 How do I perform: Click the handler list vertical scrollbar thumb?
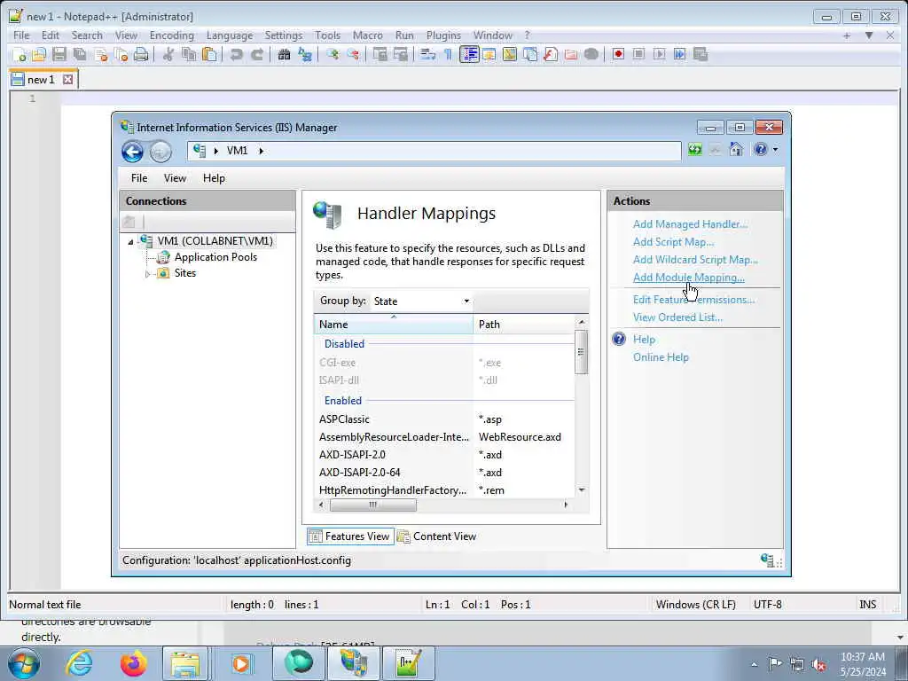pyautogui.click(x=582, y=352)
